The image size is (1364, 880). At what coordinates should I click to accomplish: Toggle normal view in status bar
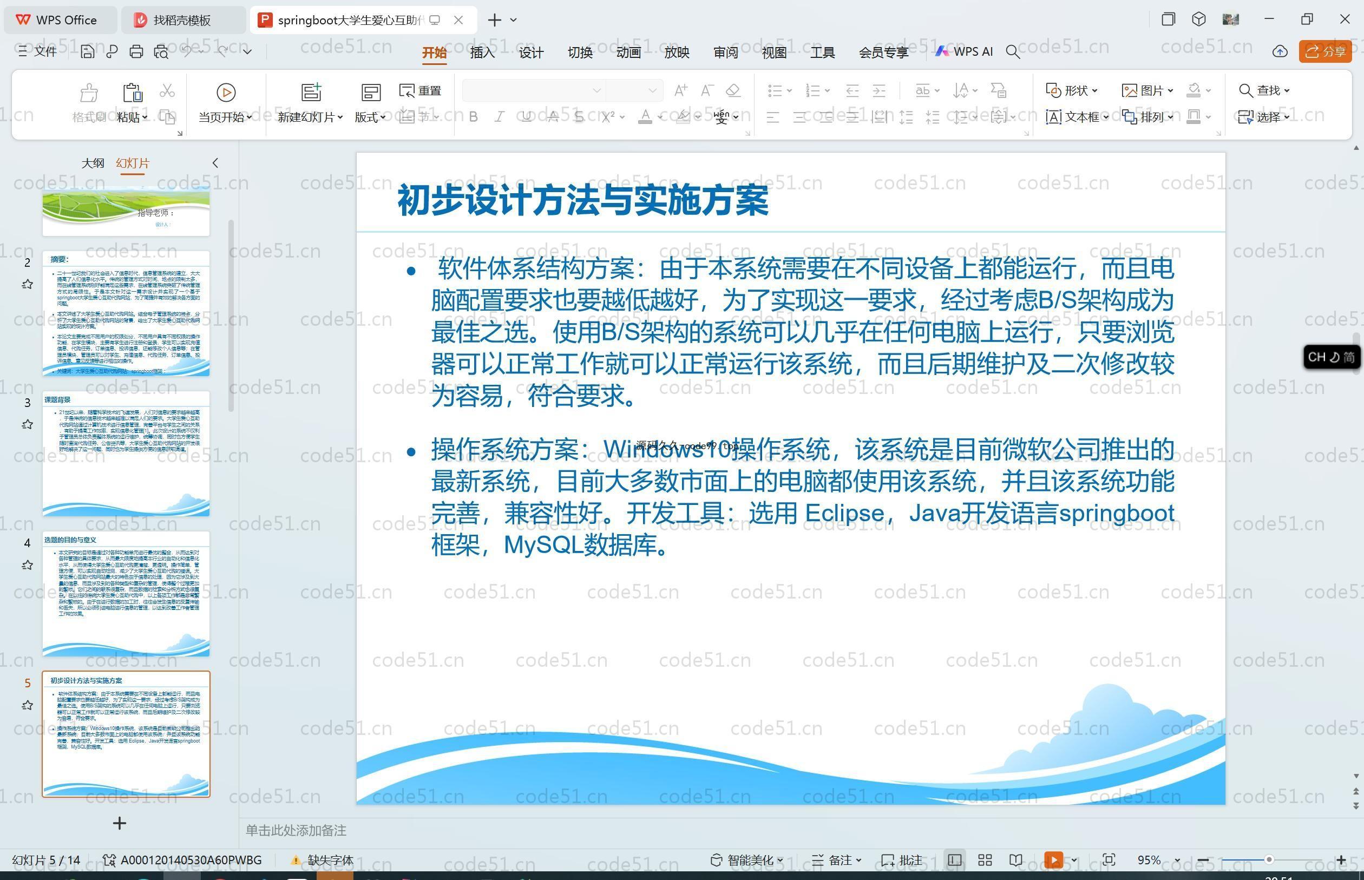(x=954, y=860)
